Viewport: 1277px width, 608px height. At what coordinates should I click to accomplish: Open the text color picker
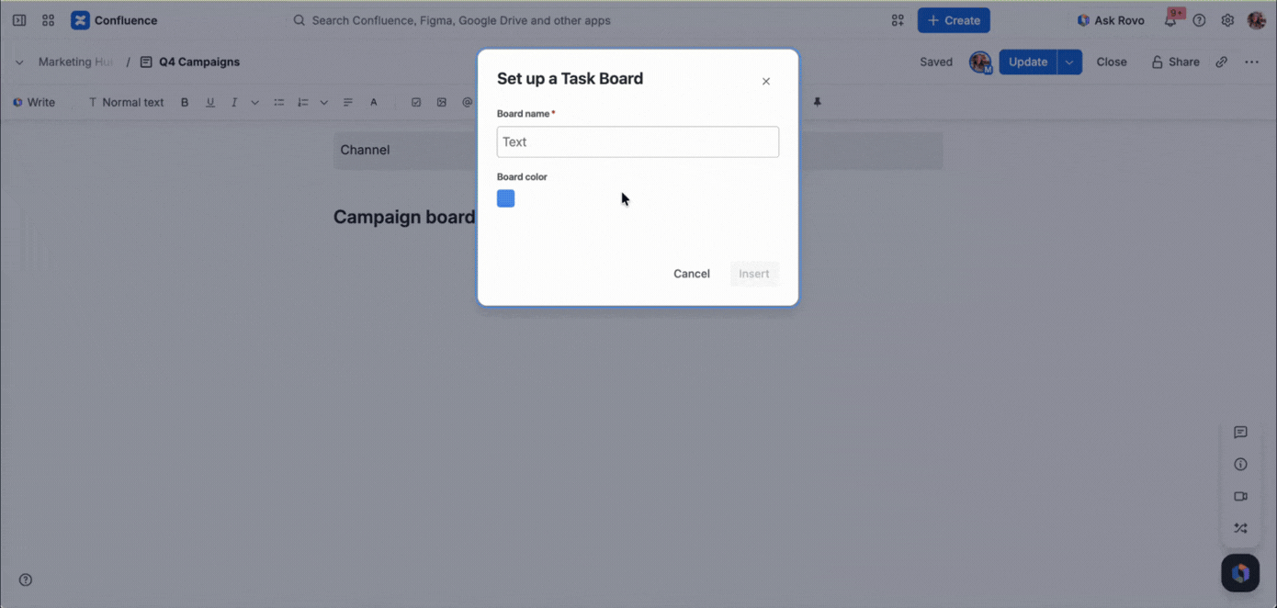[x=374, y=102]
